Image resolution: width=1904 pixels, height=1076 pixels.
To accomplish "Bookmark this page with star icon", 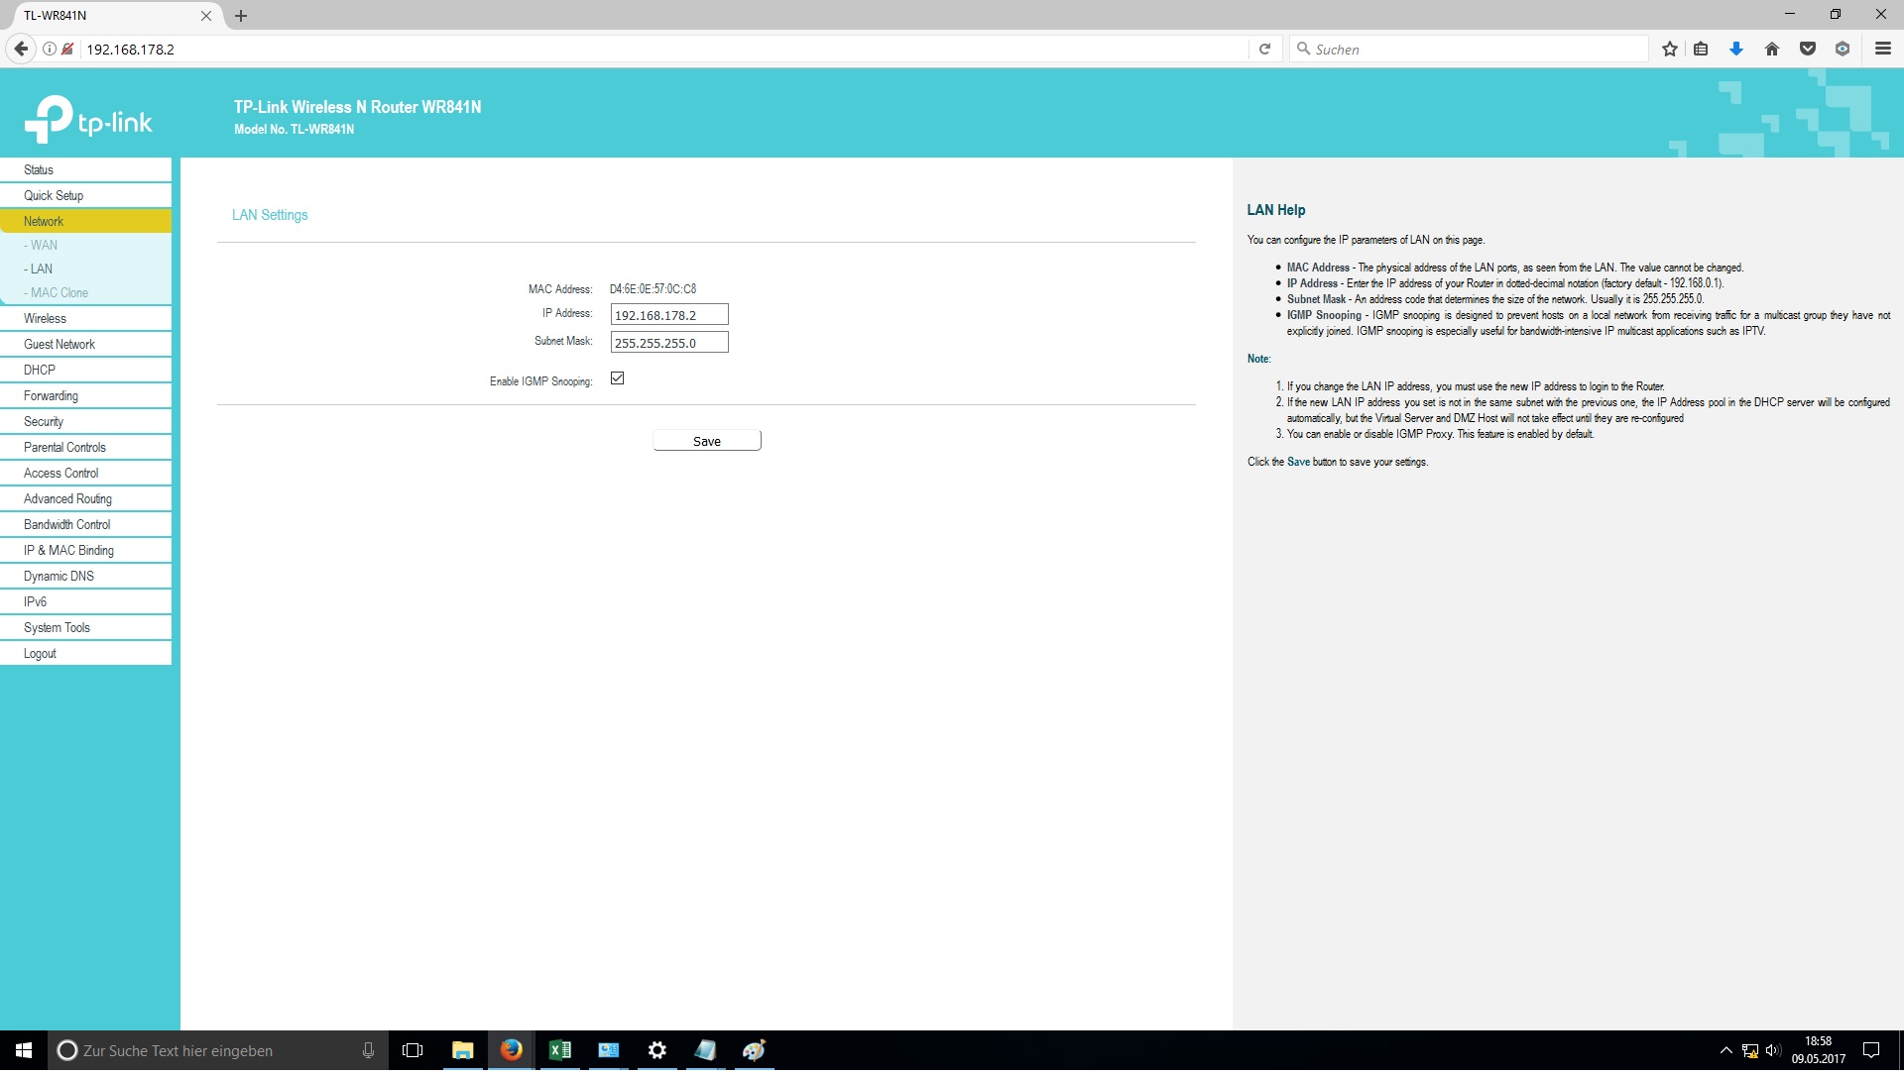I will [x=1670, y=49].
